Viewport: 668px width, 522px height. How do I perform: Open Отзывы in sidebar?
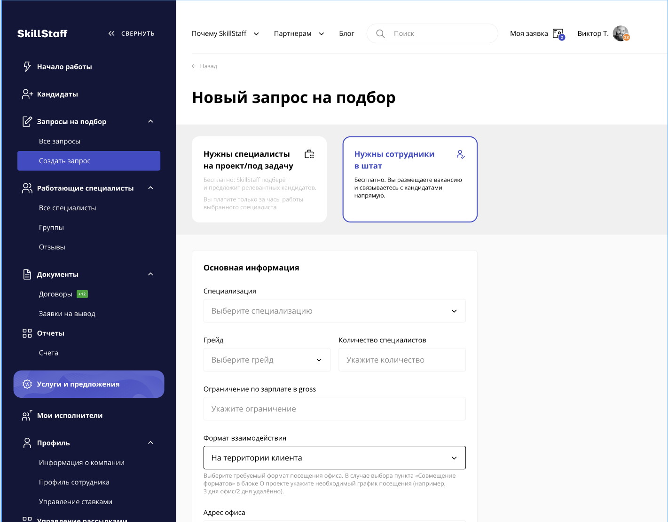(x=52, y=247)
